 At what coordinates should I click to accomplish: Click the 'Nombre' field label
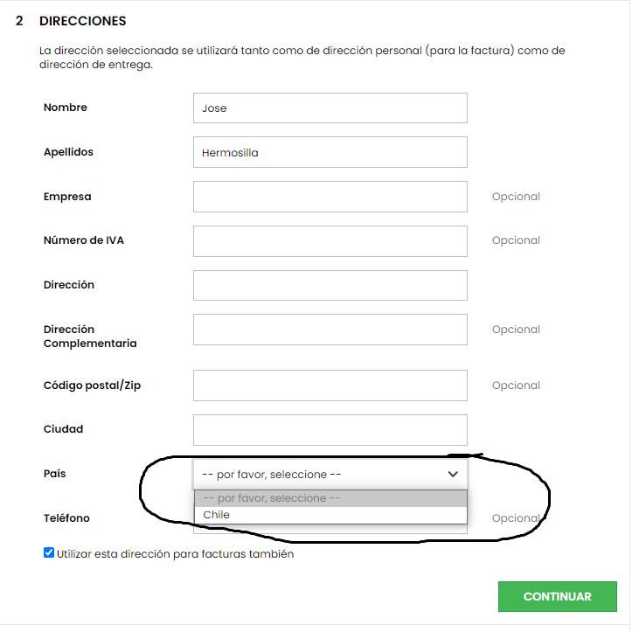coord(66,108)
